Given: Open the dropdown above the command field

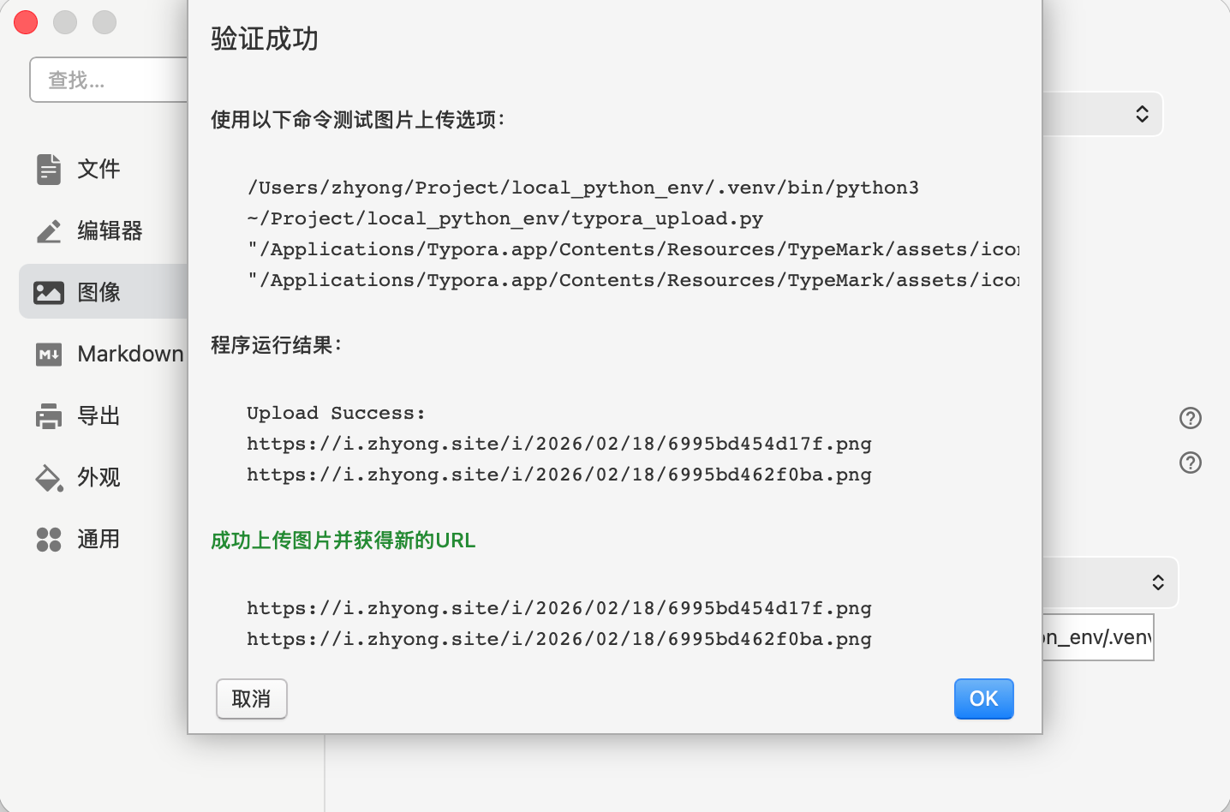Looking at the screenshot, I should tap(1156, 582).
